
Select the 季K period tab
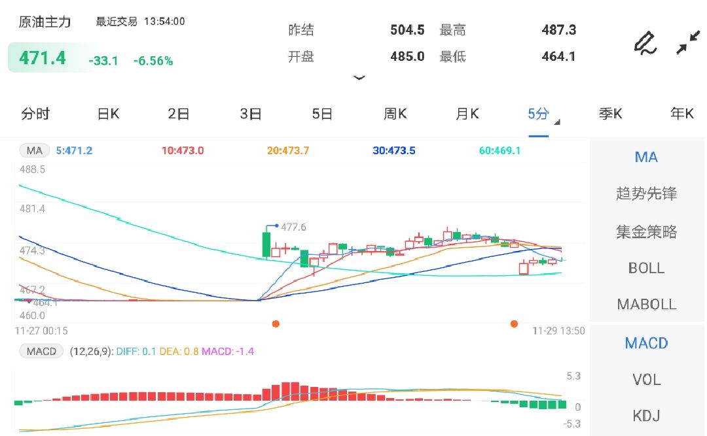(610, 114)
